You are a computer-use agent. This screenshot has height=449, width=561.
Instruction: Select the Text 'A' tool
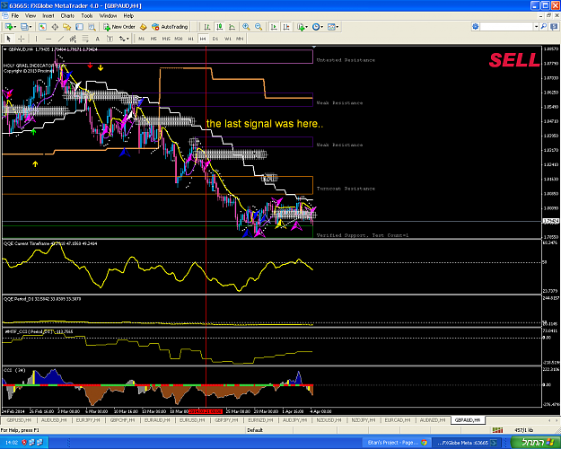coord(97,39)
